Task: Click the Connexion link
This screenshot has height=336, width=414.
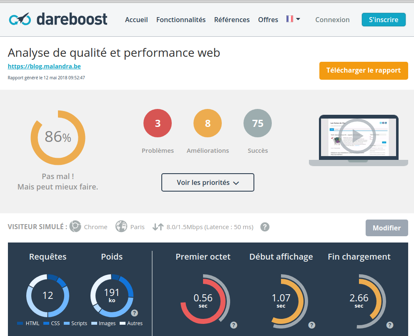Action: coord(332,20)
